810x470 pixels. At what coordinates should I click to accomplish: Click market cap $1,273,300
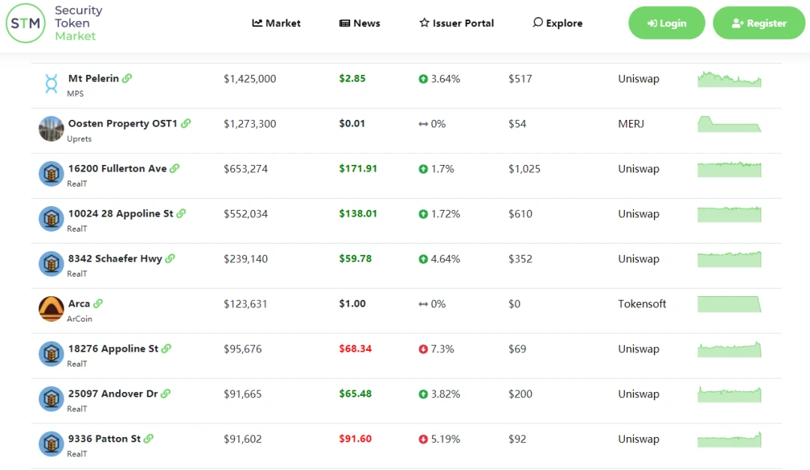point(250,124)
